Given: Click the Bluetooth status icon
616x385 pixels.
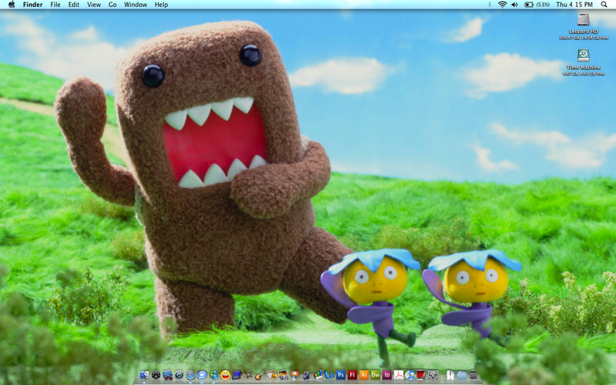Looking at the screenshot, I should point(490,5).
